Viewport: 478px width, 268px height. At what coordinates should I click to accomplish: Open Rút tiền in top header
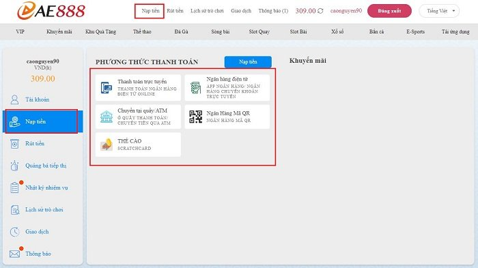(175, 11)
